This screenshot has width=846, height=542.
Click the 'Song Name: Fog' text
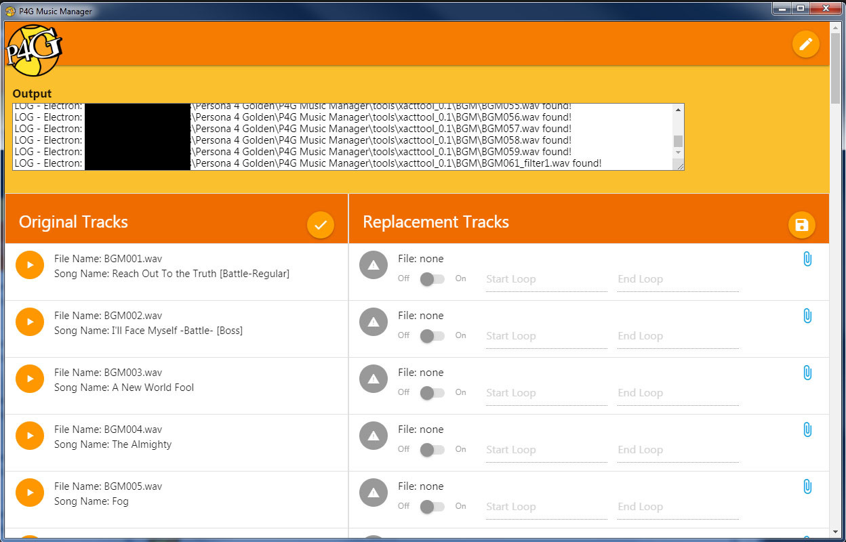coord(92,501)
